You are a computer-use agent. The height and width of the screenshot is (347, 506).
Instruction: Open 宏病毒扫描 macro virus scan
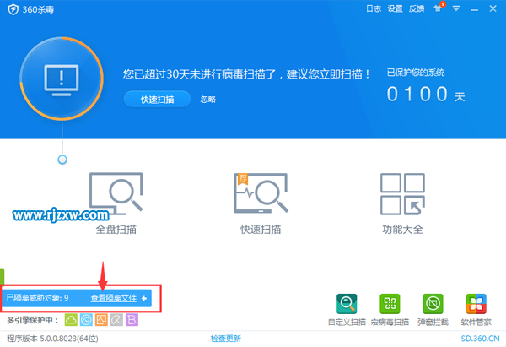[390, 310]
